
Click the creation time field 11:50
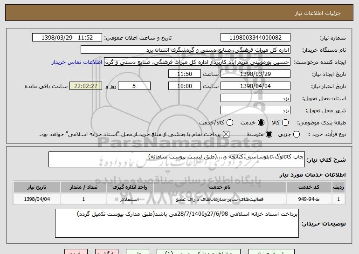[185, 74]
